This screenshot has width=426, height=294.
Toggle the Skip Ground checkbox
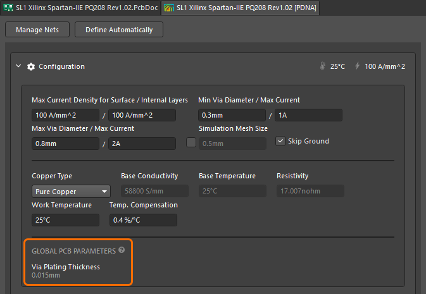click(280, 141)
